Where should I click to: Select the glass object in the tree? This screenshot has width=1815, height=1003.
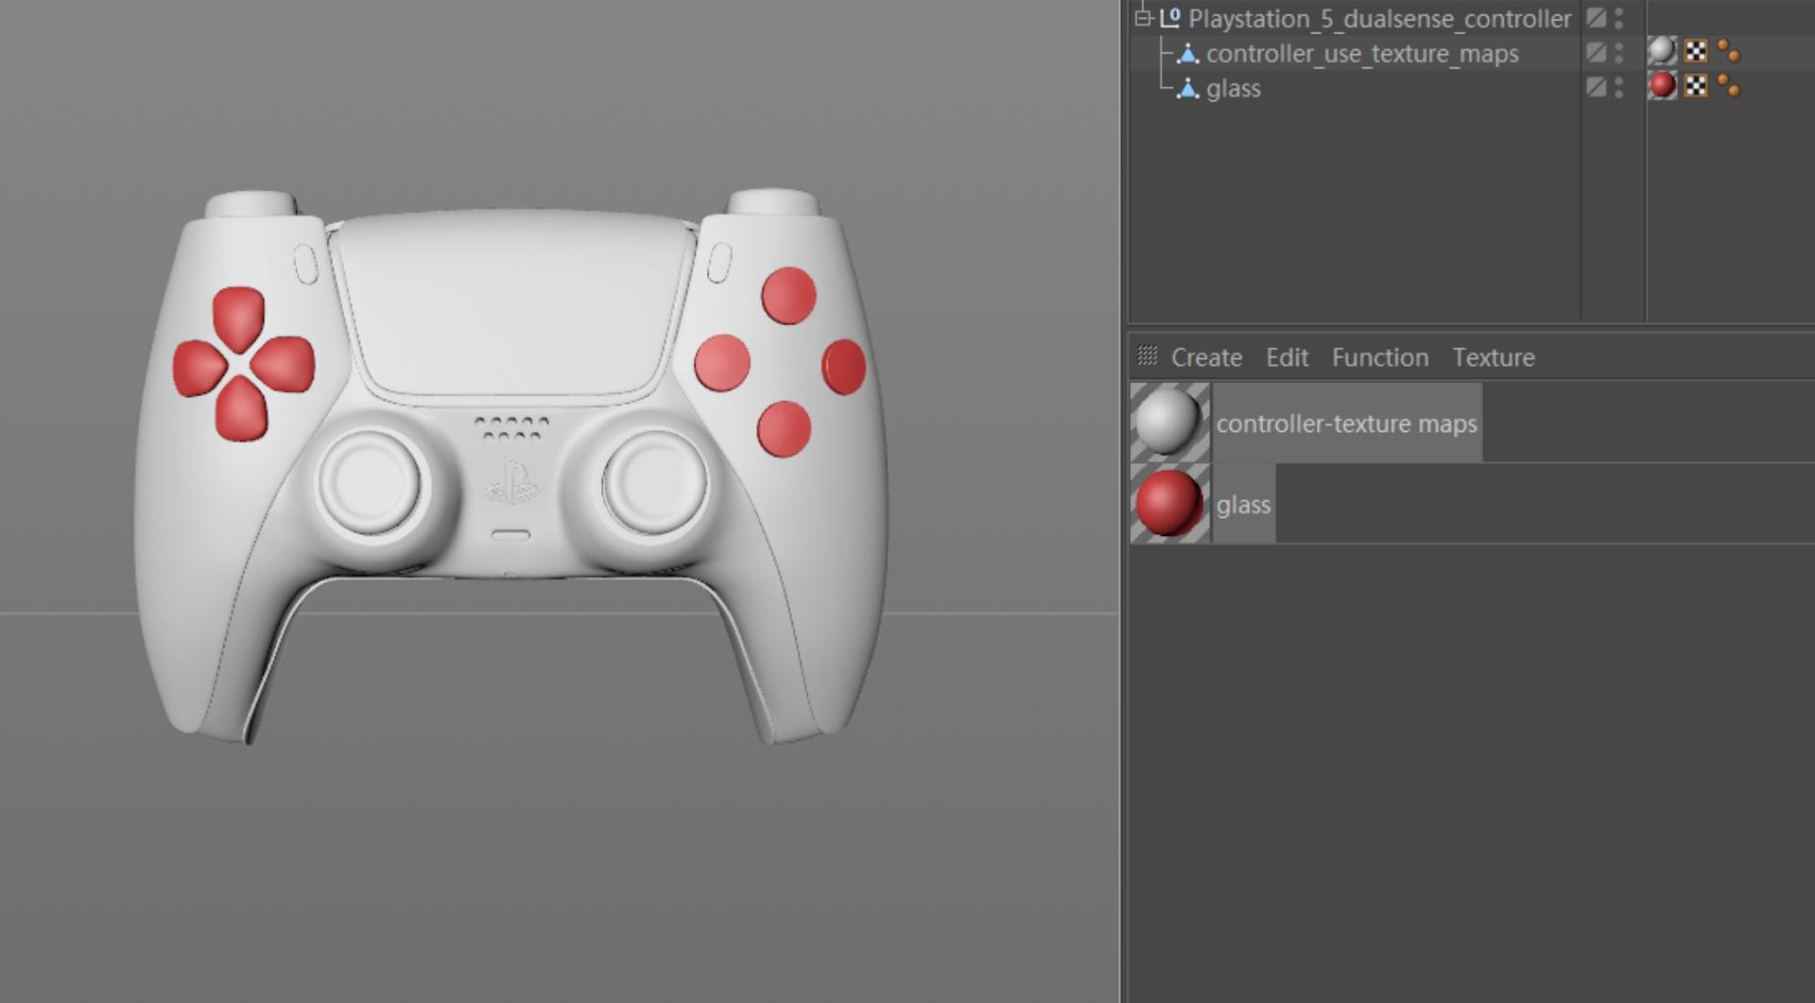[x=1233, y=89]
